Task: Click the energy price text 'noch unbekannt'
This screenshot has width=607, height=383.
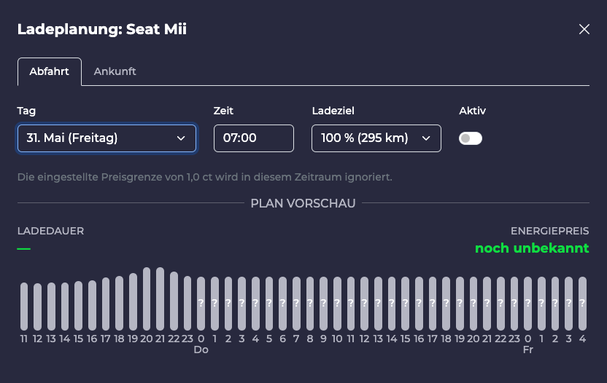Action: [532, 248]
